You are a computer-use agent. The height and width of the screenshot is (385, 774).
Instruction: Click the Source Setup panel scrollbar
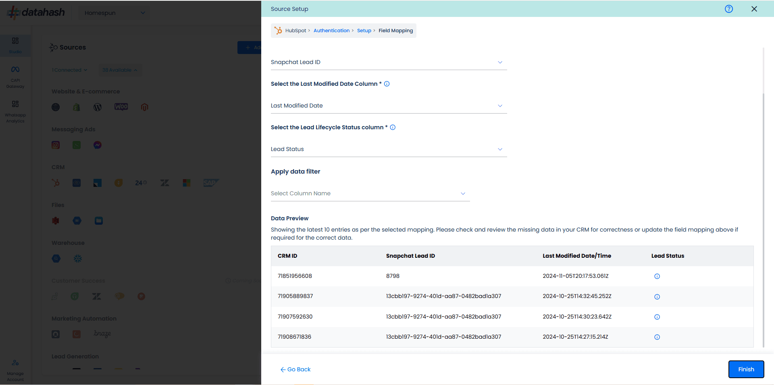[764, 220]
